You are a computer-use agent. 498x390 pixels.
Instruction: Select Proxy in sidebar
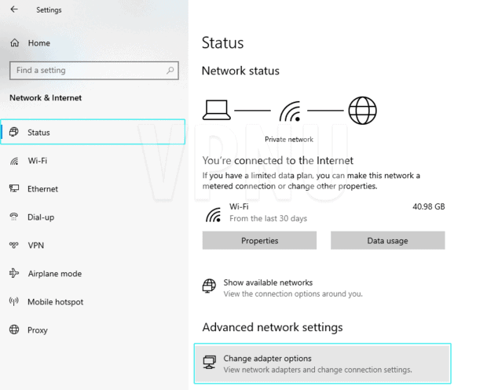[x=93, y=330]
